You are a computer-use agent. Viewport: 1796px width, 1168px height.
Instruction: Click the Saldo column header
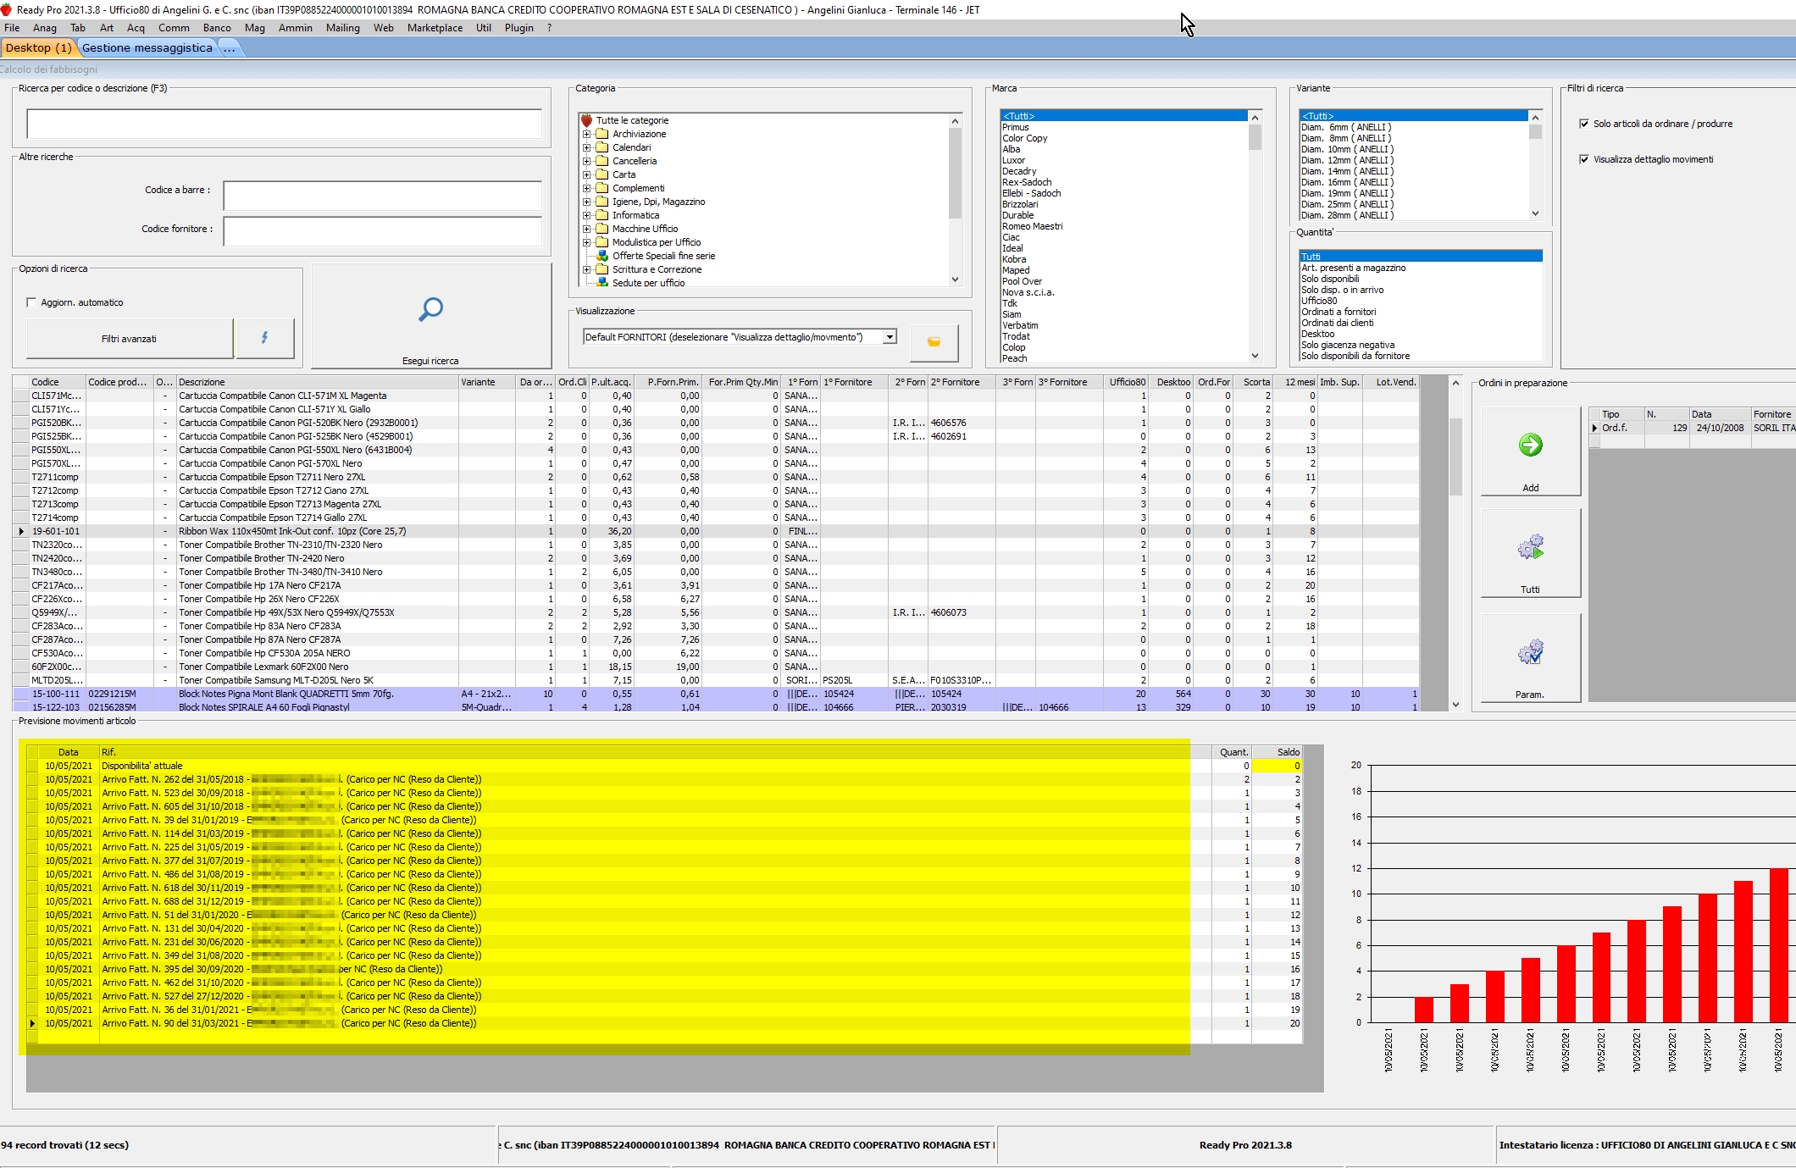(x=1277, y=752)
